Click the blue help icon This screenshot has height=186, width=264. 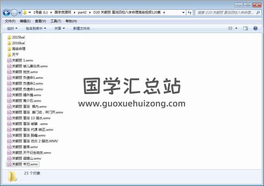point(255,28)
